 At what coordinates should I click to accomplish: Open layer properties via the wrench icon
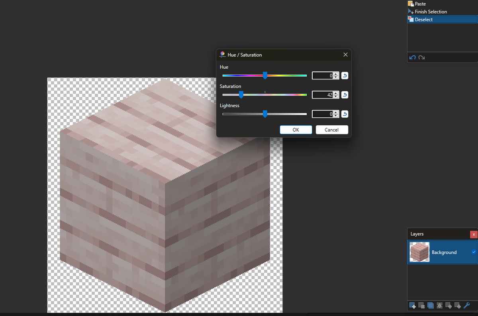pos(466,306)
